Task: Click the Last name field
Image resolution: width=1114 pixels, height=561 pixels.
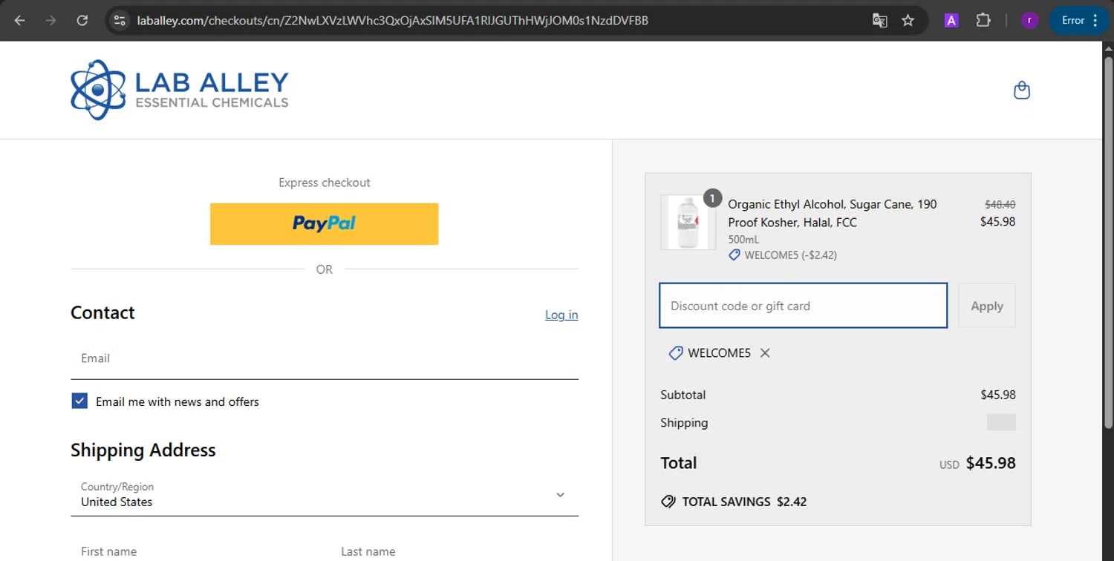Action: pyautogui.click(x=455, y=550)
